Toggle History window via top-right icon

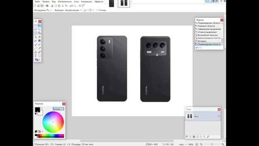pyautogui.click(x=210, y=1)
